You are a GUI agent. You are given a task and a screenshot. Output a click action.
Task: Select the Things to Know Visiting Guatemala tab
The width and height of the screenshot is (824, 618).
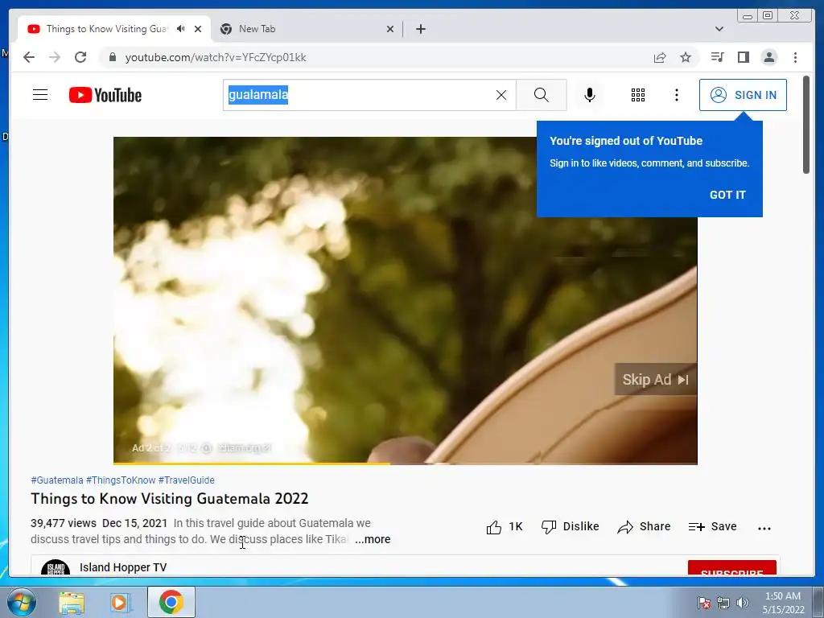pos(106,29)
